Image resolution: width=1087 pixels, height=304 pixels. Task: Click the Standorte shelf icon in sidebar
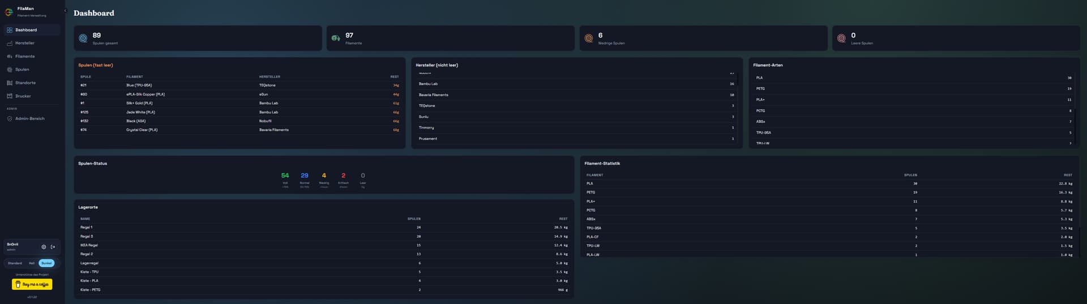(10, 83)
